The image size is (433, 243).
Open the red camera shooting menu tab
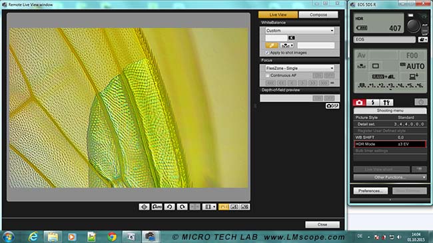[x=359, y=103]
